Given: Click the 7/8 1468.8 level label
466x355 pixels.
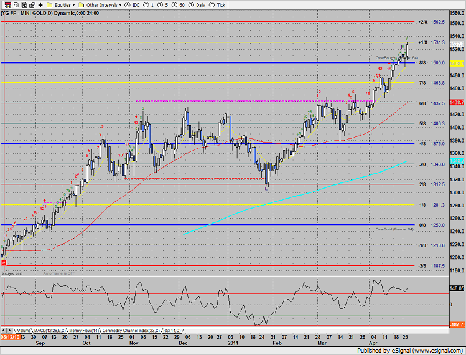Looking at the screenshot, I should (x=432, y=83).
